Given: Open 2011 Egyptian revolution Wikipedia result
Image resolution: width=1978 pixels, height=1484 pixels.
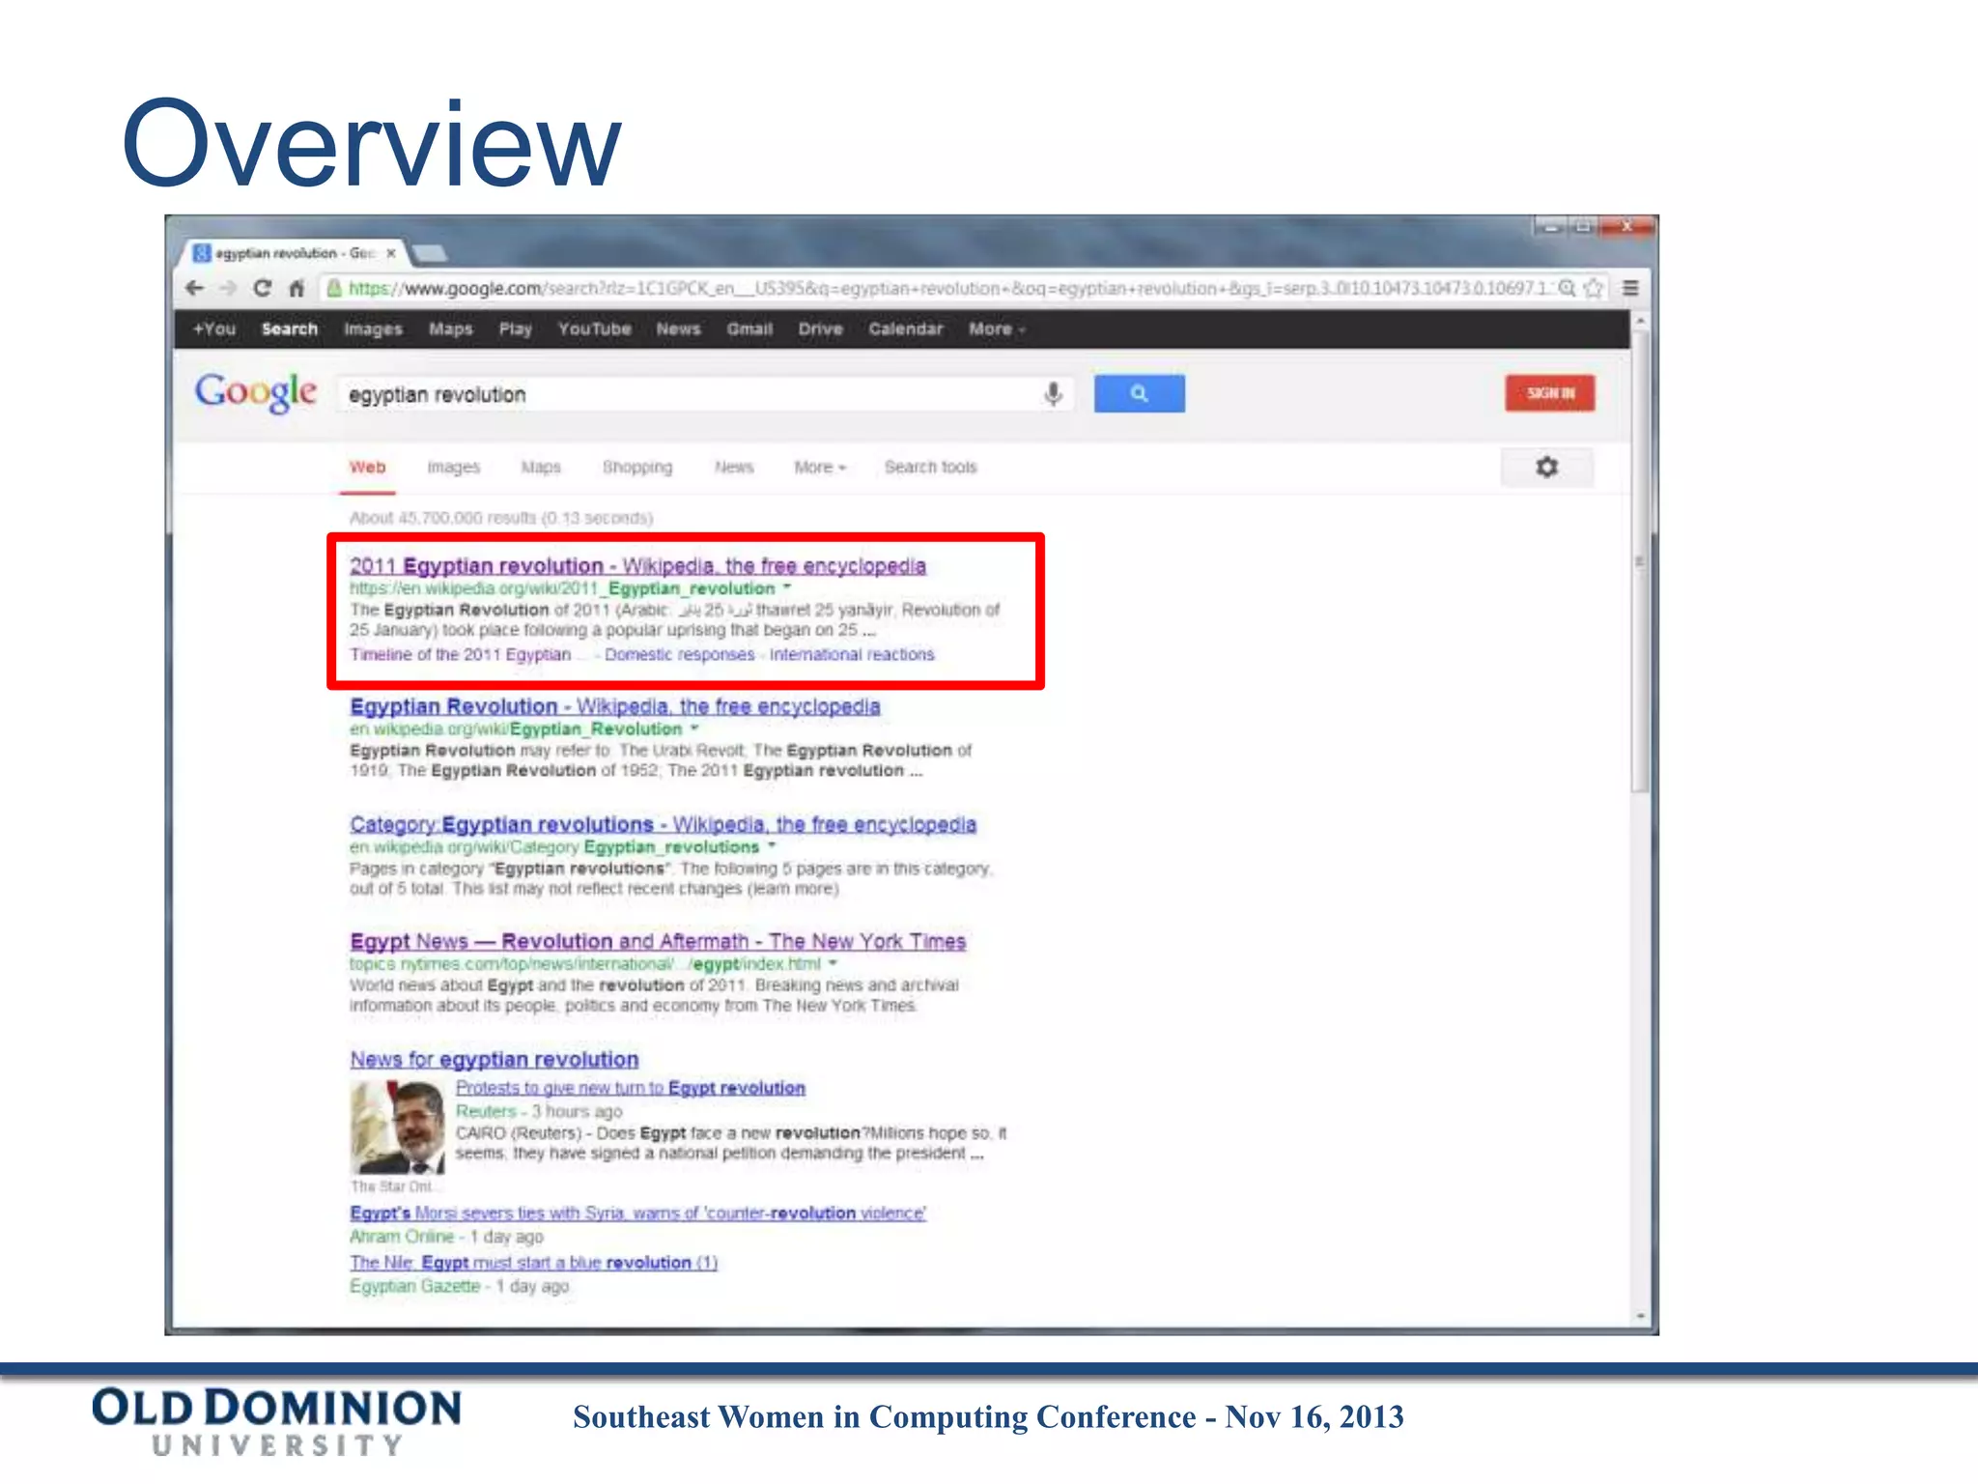Looking at the screenshot, I should (x=637, y=566).
